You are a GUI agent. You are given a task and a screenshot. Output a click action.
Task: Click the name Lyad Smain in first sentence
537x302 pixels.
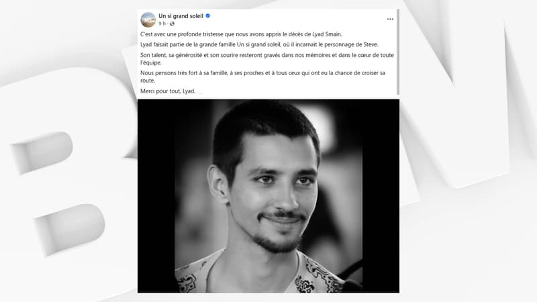[x=327, y=34]
